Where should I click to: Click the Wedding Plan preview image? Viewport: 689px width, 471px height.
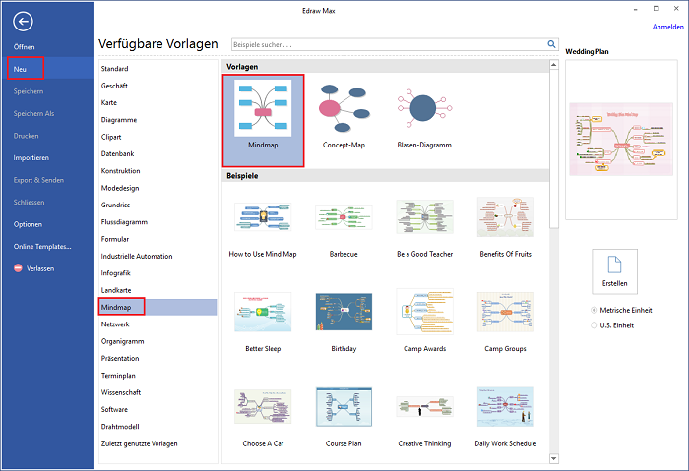click(621, 140)
